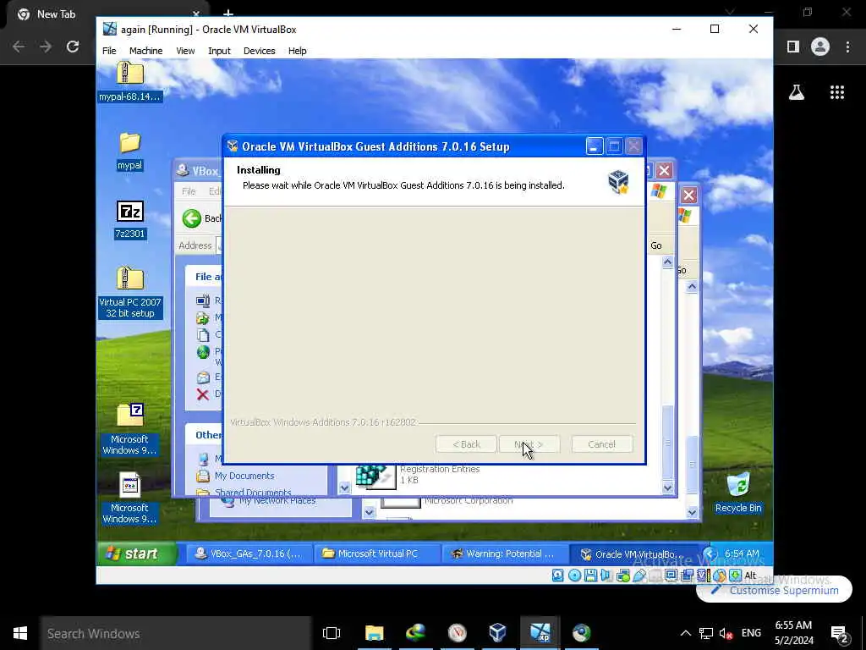Open the Devices menu

(259, 51)
